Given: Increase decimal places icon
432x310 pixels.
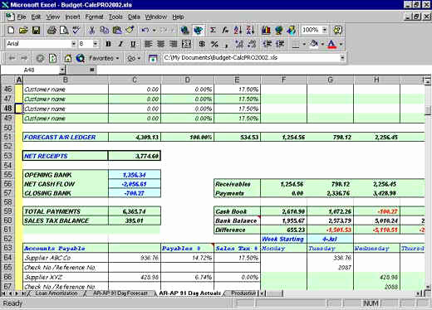Looking at the screenshot, I should 239,44.
